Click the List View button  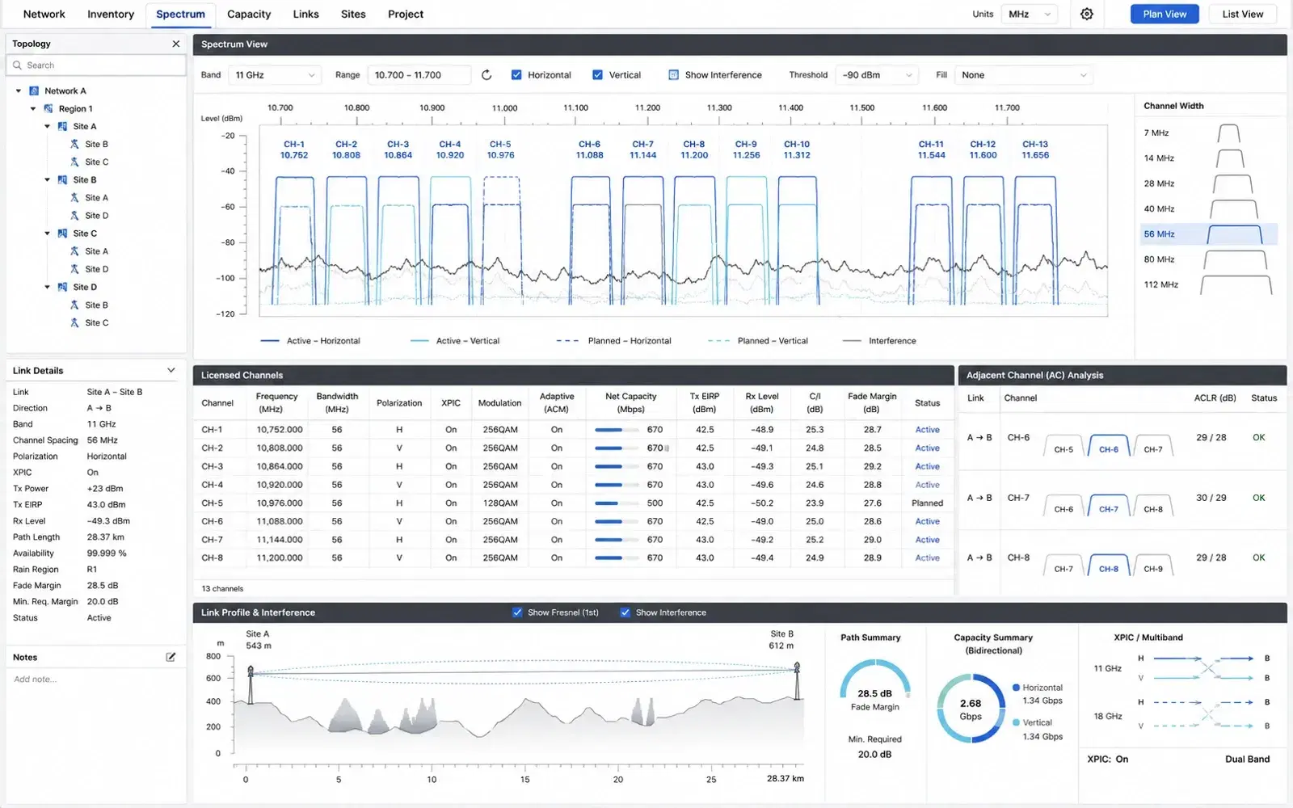click(x=1242, y=14)
